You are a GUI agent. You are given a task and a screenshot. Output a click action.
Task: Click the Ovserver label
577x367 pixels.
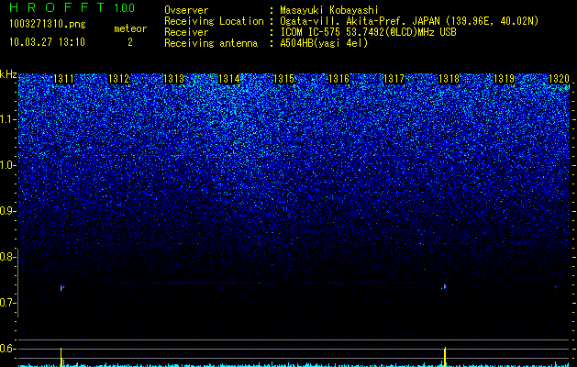click(186, 10)
